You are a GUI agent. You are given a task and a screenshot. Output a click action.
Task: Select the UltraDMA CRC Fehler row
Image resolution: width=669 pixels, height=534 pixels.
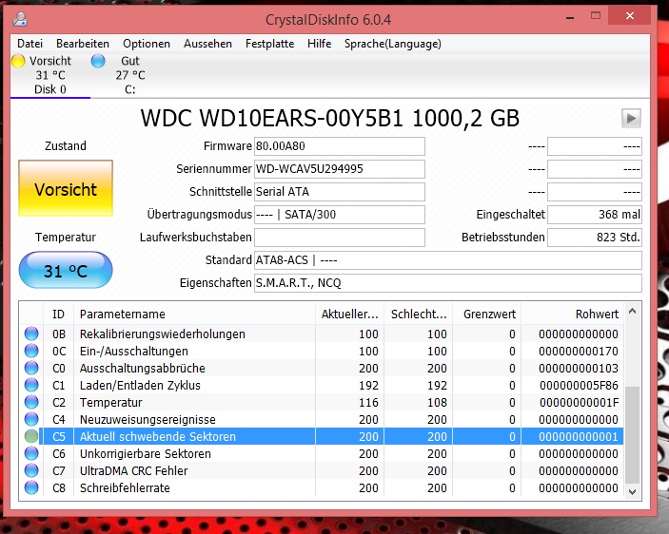(322, 470)
